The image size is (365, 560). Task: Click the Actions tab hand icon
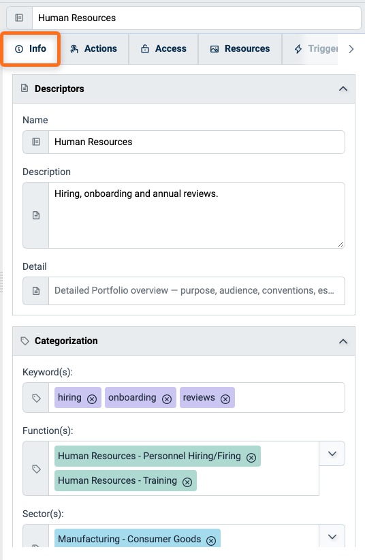coord(74,49)
